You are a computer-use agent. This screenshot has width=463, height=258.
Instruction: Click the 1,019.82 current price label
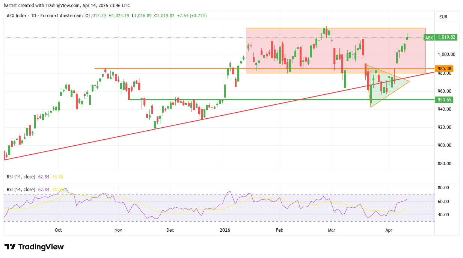pos(446,38)
